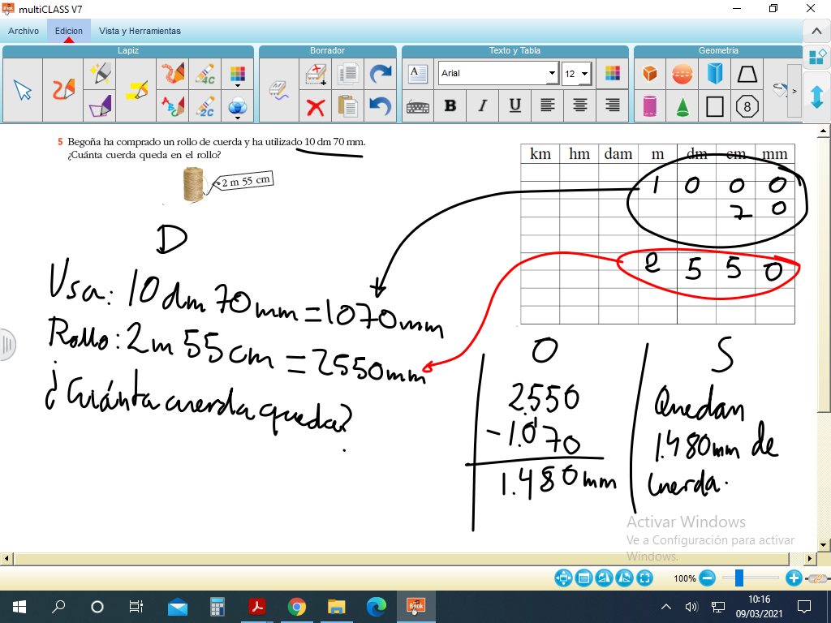Image resolution: width=831 pixels, height=623 pixels.
Task: Choose the ABC handwriting recognition pencil
Action: coord(173,106)
